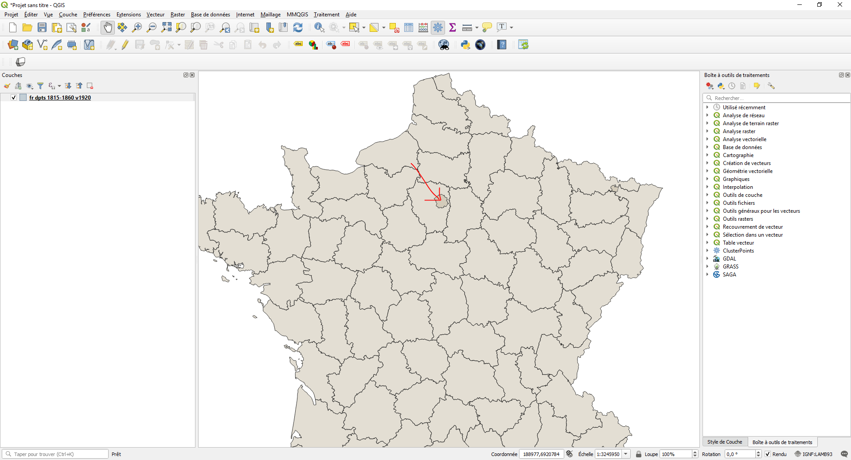
Task: Click the Toggle Editing pencil icon
Action: (x=125, y=45)
